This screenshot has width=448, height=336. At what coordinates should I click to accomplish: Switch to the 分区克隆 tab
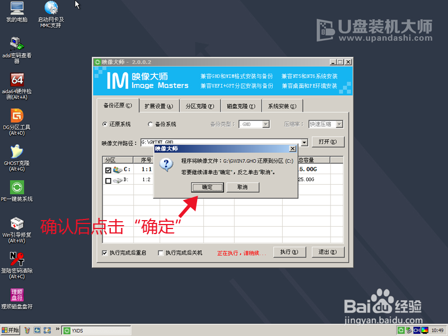200,106
